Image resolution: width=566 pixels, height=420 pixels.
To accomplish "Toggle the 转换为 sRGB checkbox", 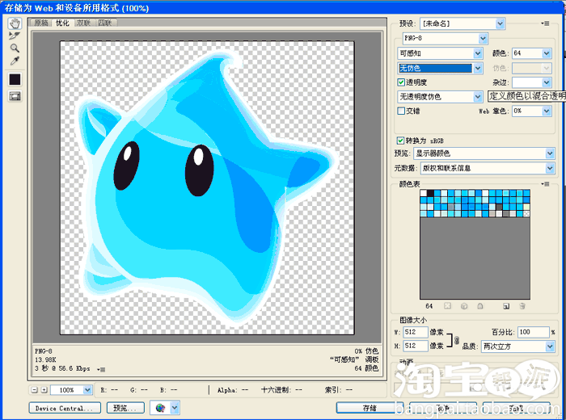I will [x=401, y=141].
